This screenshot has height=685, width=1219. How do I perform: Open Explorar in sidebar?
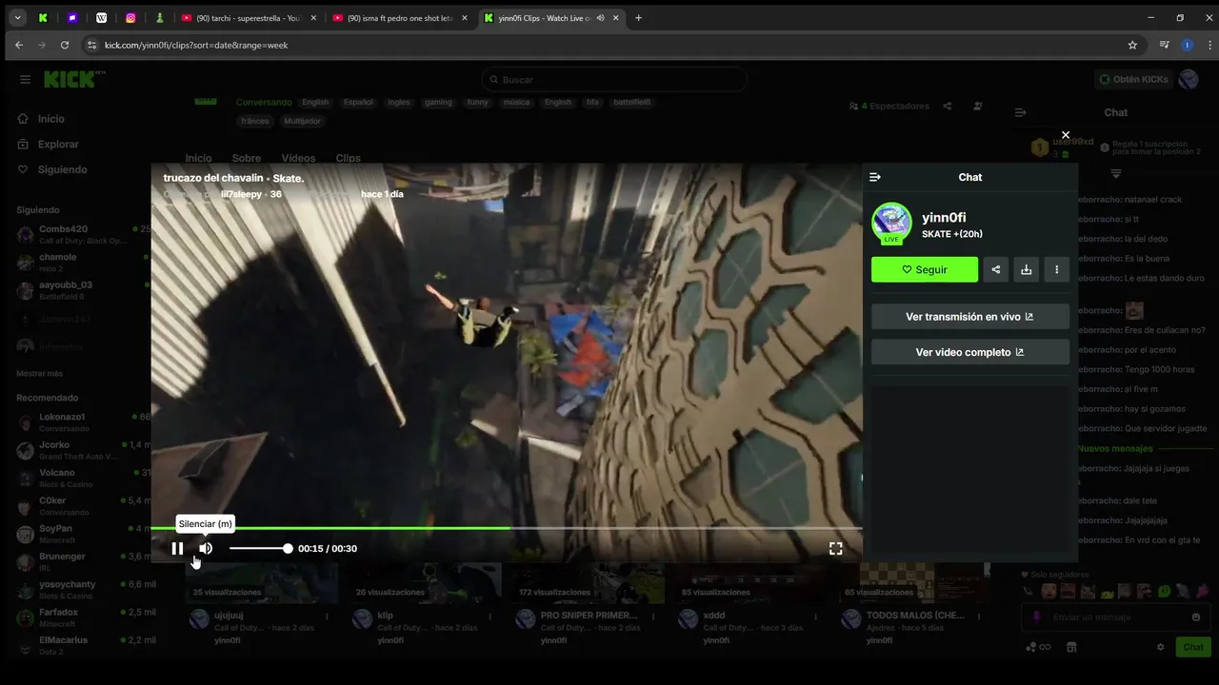pos(58,145)
